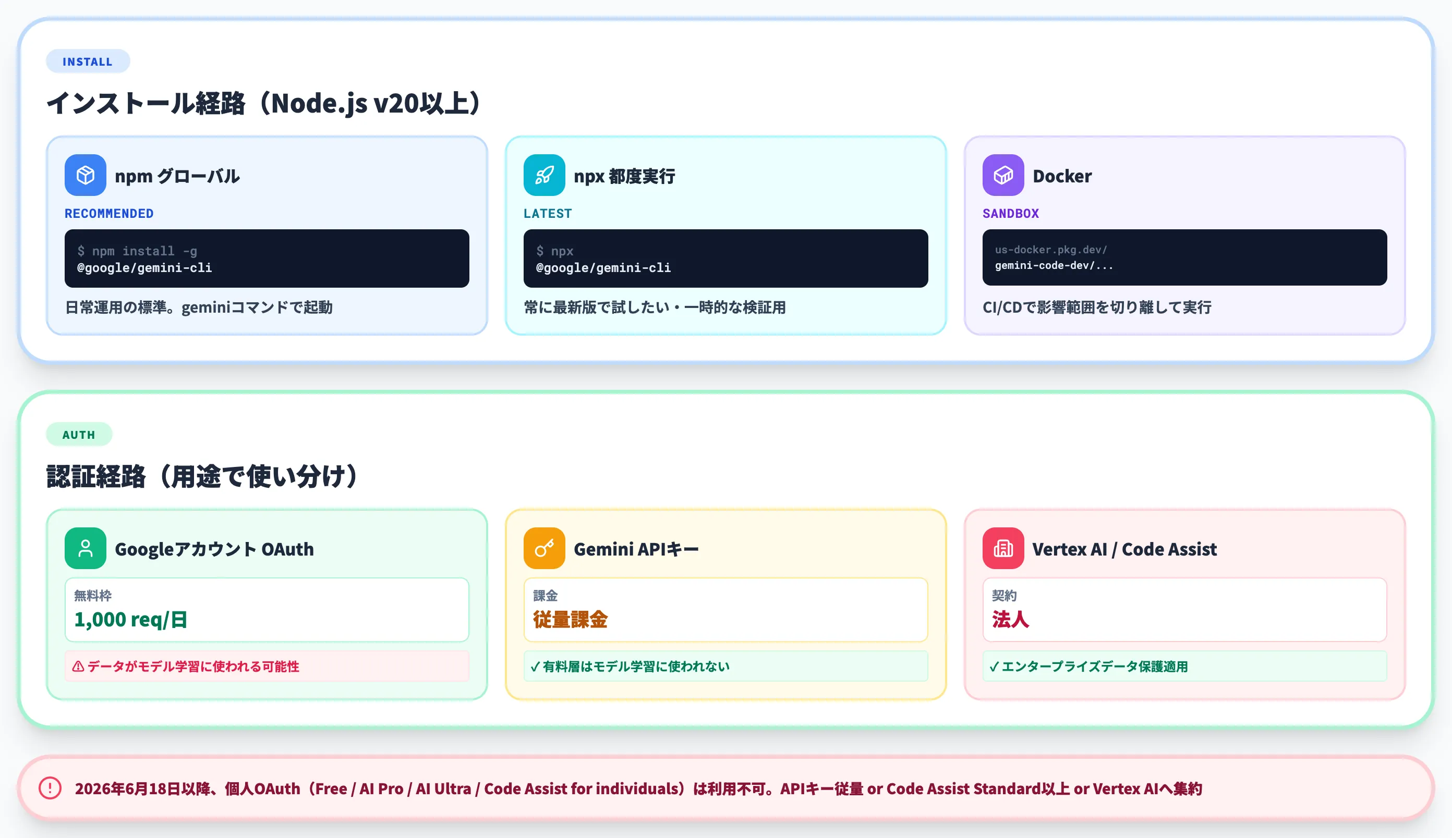The image size is (1452, 838).
Task: Click the 課金 label
Action: tap(546, 595)
